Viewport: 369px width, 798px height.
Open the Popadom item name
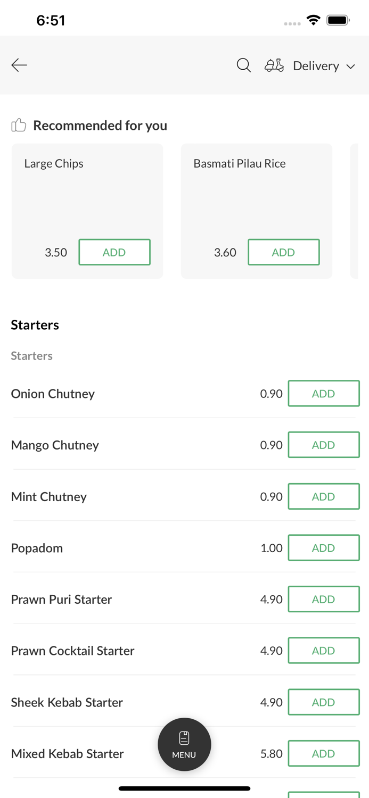[x=37, y=548]
